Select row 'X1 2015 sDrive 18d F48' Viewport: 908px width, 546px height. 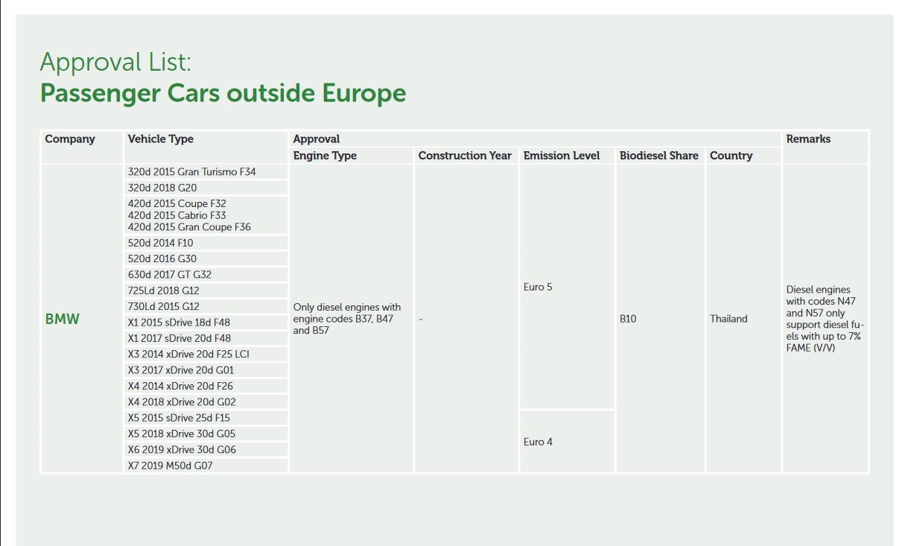(206, 323)
